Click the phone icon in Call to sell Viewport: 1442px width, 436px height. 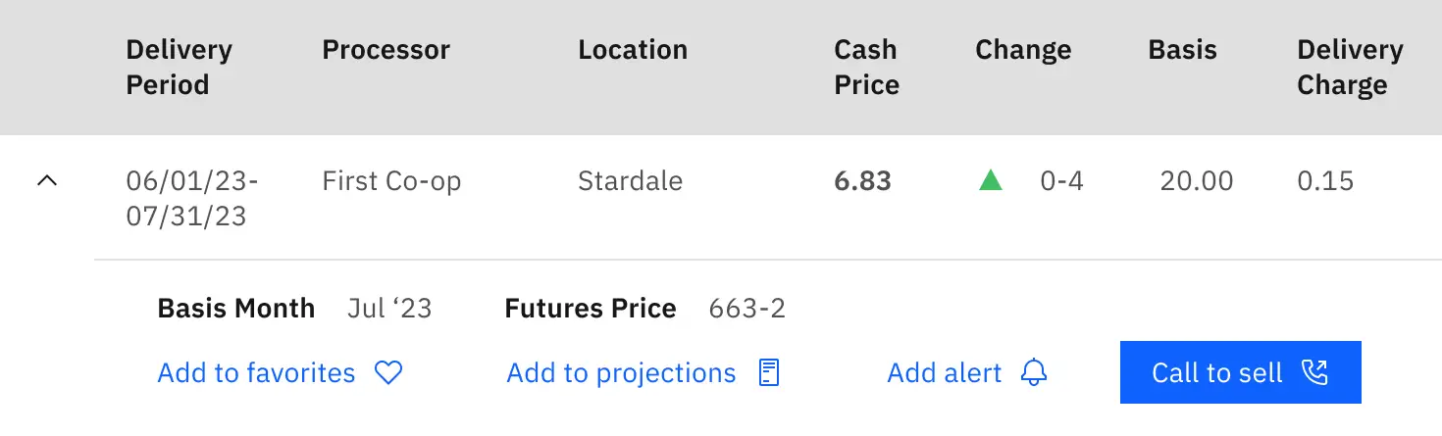(x=1313, y=372)
